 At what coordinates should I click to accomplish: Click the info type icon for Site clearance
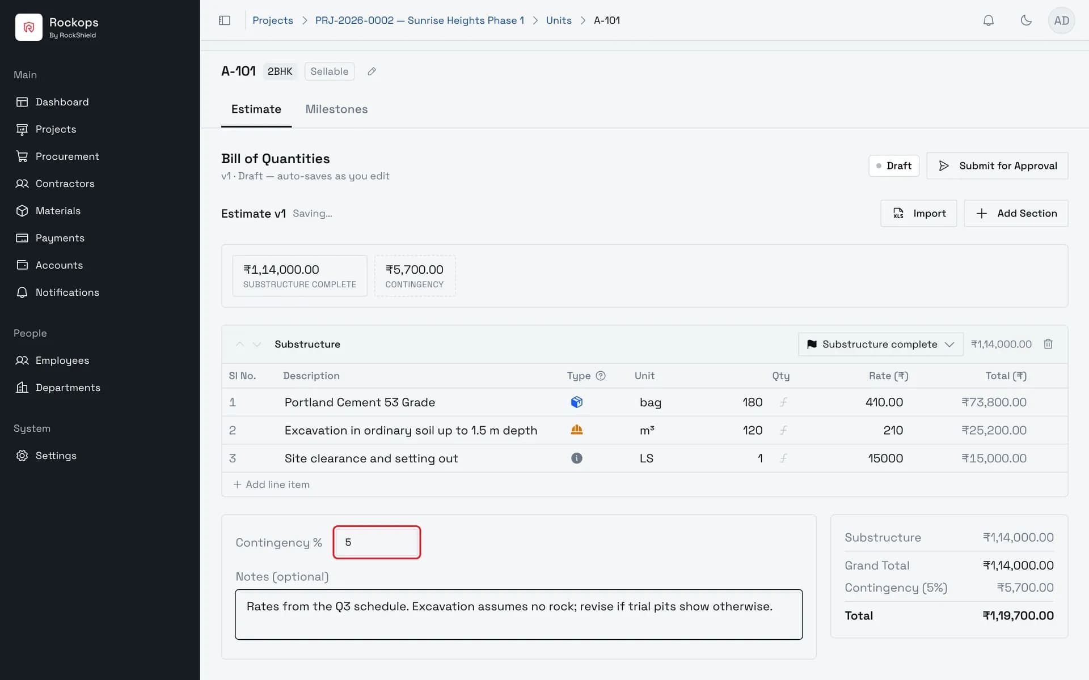(576, 458)
